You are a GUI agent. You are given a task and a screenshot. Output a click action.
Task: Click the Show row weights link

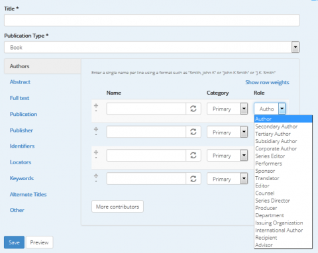[x=267, y=82]
